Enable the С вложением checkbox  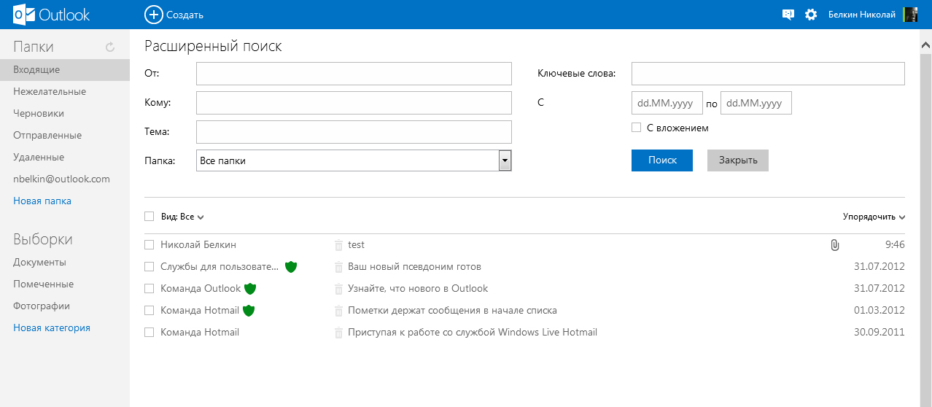[x=637, y=128]
